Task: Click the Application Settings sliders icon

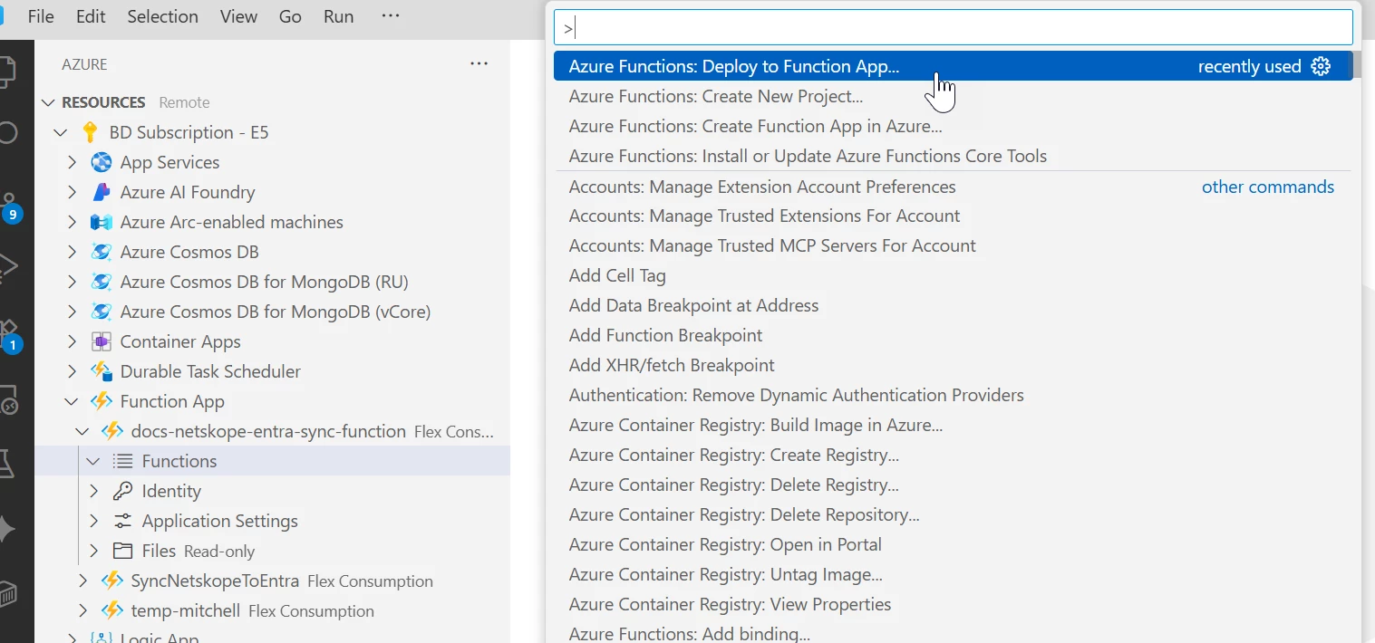Action: tap(123, 521)
